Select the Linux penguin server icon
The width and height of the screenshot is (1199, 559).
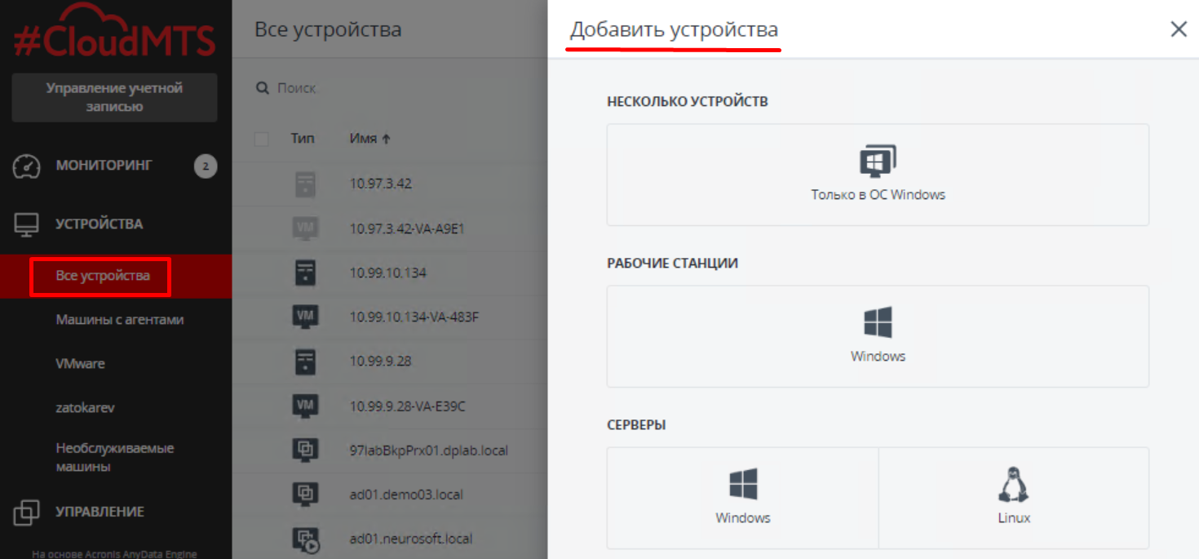click(1014, 484)
